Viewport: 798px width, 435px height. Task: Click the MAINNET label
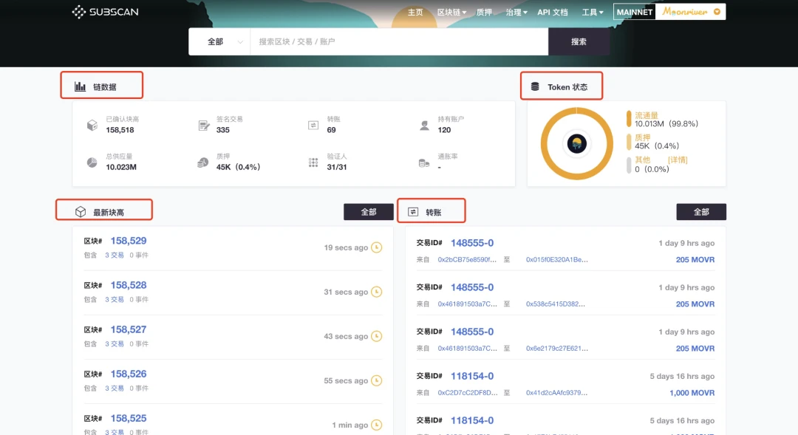point(635,13)
